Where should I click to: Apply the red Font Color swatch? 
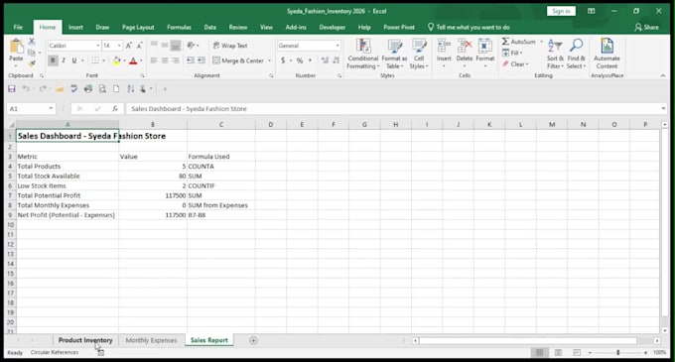[x=133, y=60]
